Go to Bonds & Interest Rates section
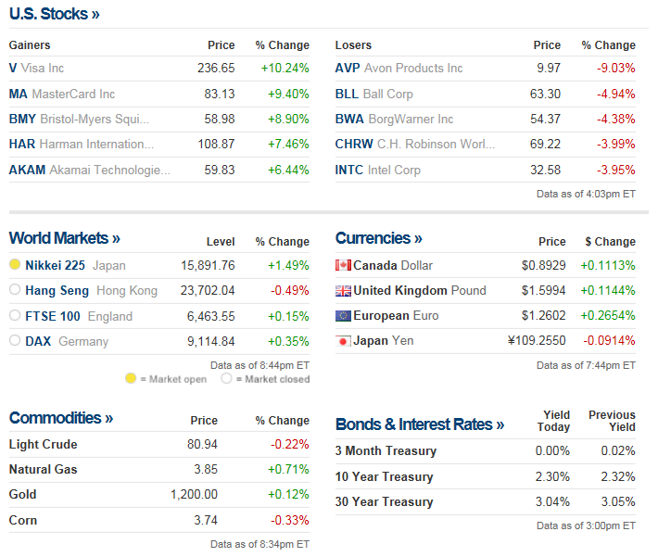Image resolution: width=658 pixels, height=557 pixels. [420, 424]
